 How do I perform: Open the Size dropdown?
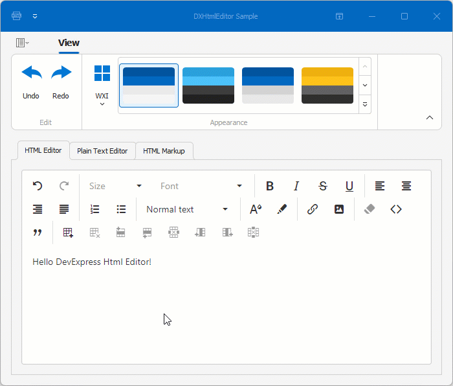116,186
